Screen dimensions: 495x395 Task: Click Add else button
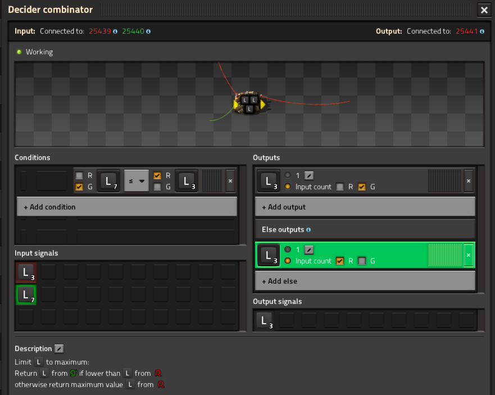(365, 281)
